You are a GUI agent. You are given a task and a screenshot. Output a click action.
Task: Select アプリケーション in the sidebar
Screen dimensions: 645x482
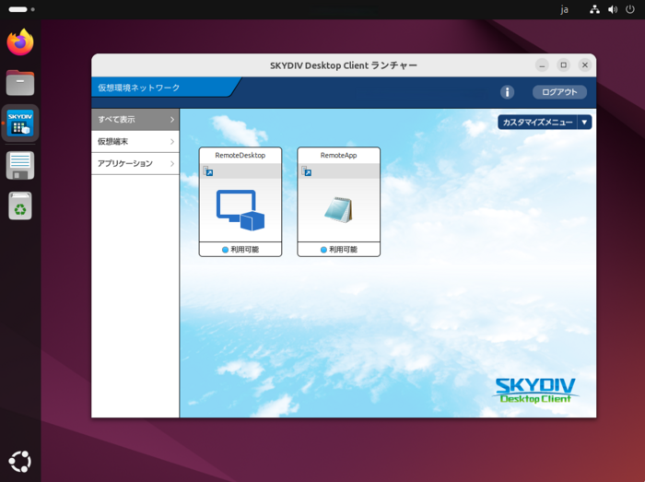tap(135, 164)
